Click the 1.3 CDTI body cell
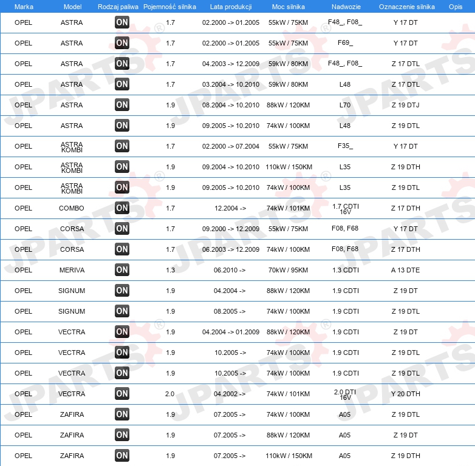The height and width of the screenshot is (466, 475). tap(346, 270)
